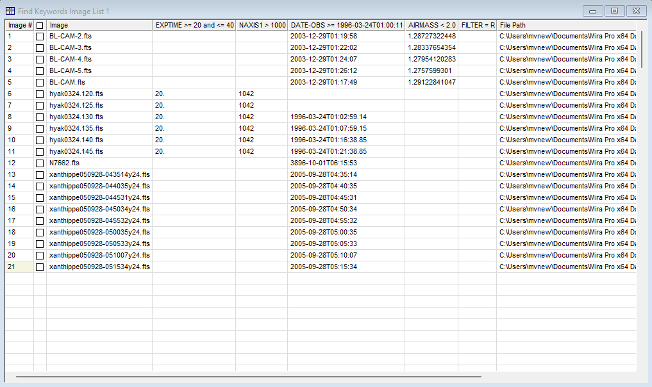Maximize the Find Keywords Image List window

tap(614, 11)
